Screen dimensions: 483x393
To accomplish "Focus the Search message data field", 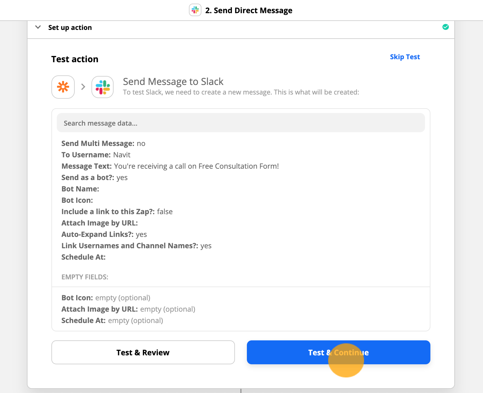I will coord(241,123).
